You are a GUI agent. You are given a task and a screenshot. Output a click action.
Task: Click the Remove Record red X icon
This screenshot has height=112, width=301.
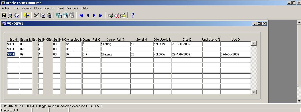click(116, 15)
